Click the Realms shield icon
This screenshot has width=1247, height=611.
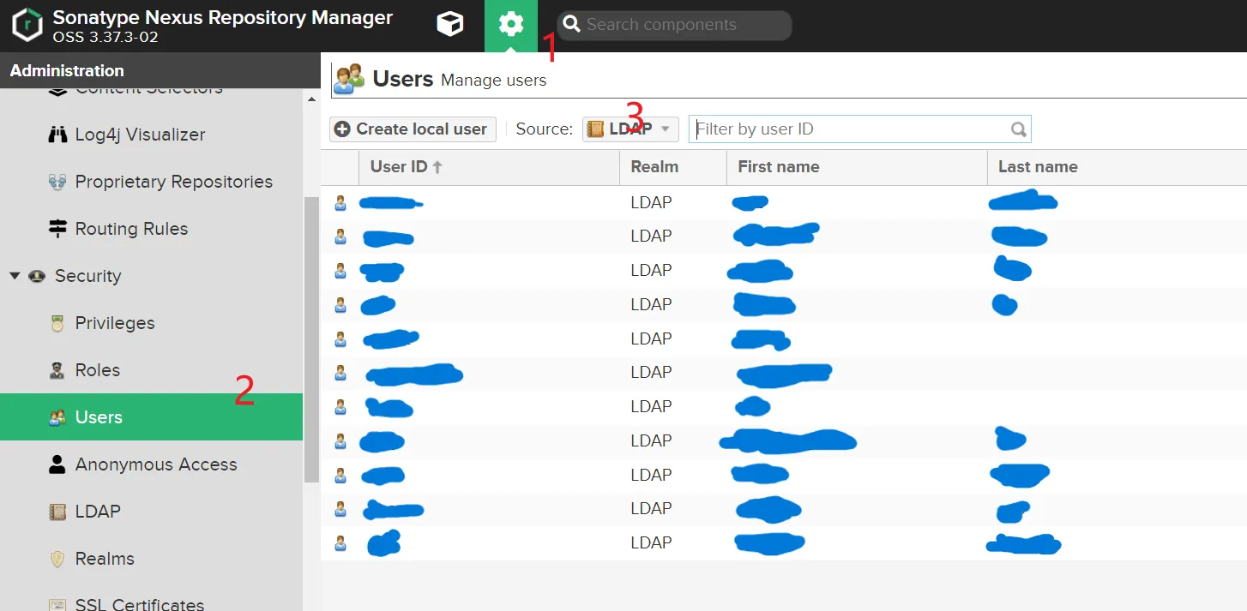point(57,558)
